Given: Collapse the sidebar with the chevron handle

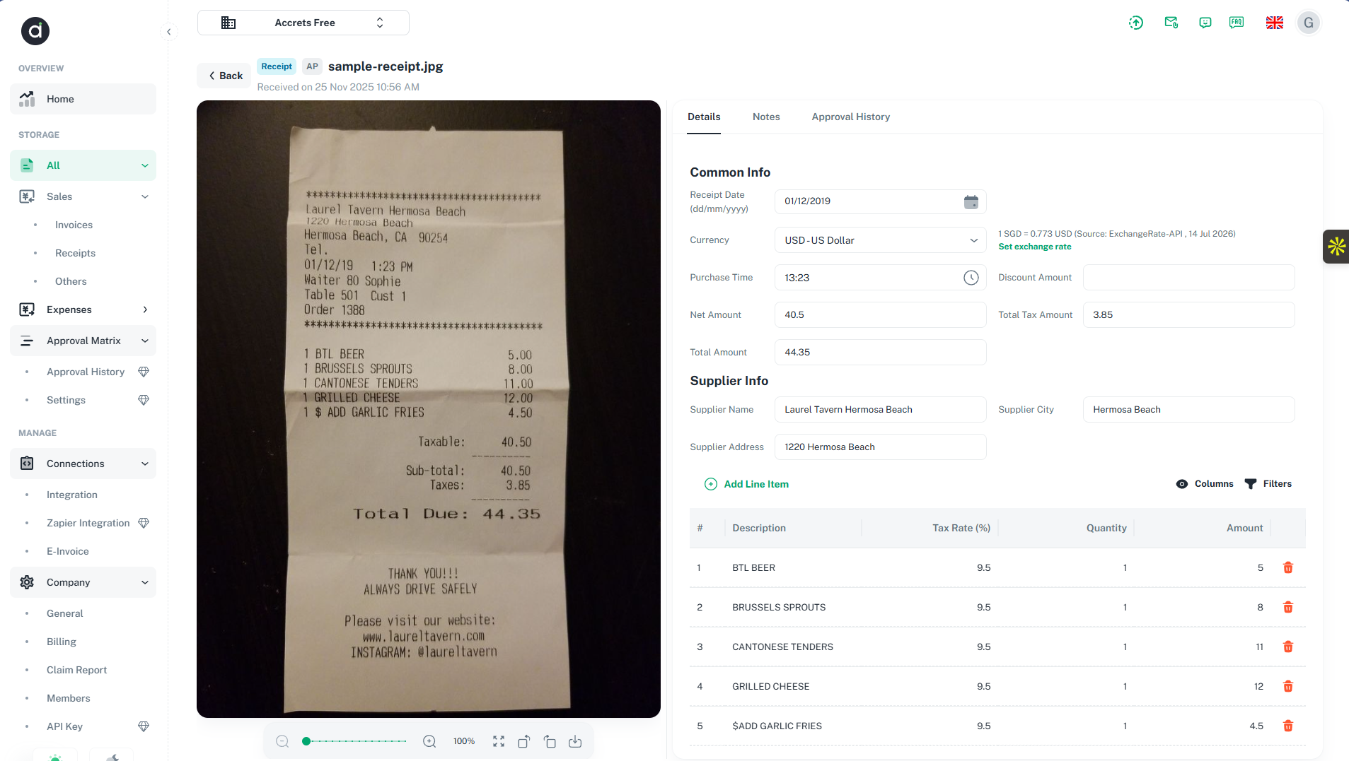Looking at the screenshot, I should pos(169,32).
